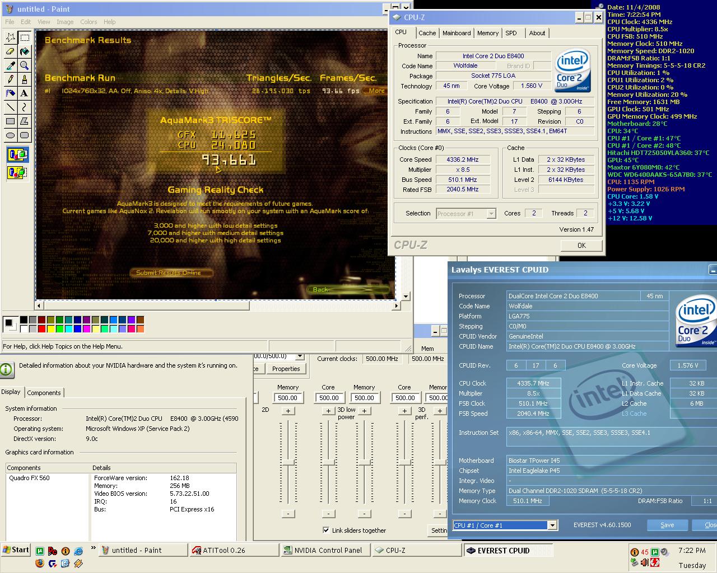The image size is (717, 573).
Task: Choose the opaque selection option in Paint
Action: [17, 154]
